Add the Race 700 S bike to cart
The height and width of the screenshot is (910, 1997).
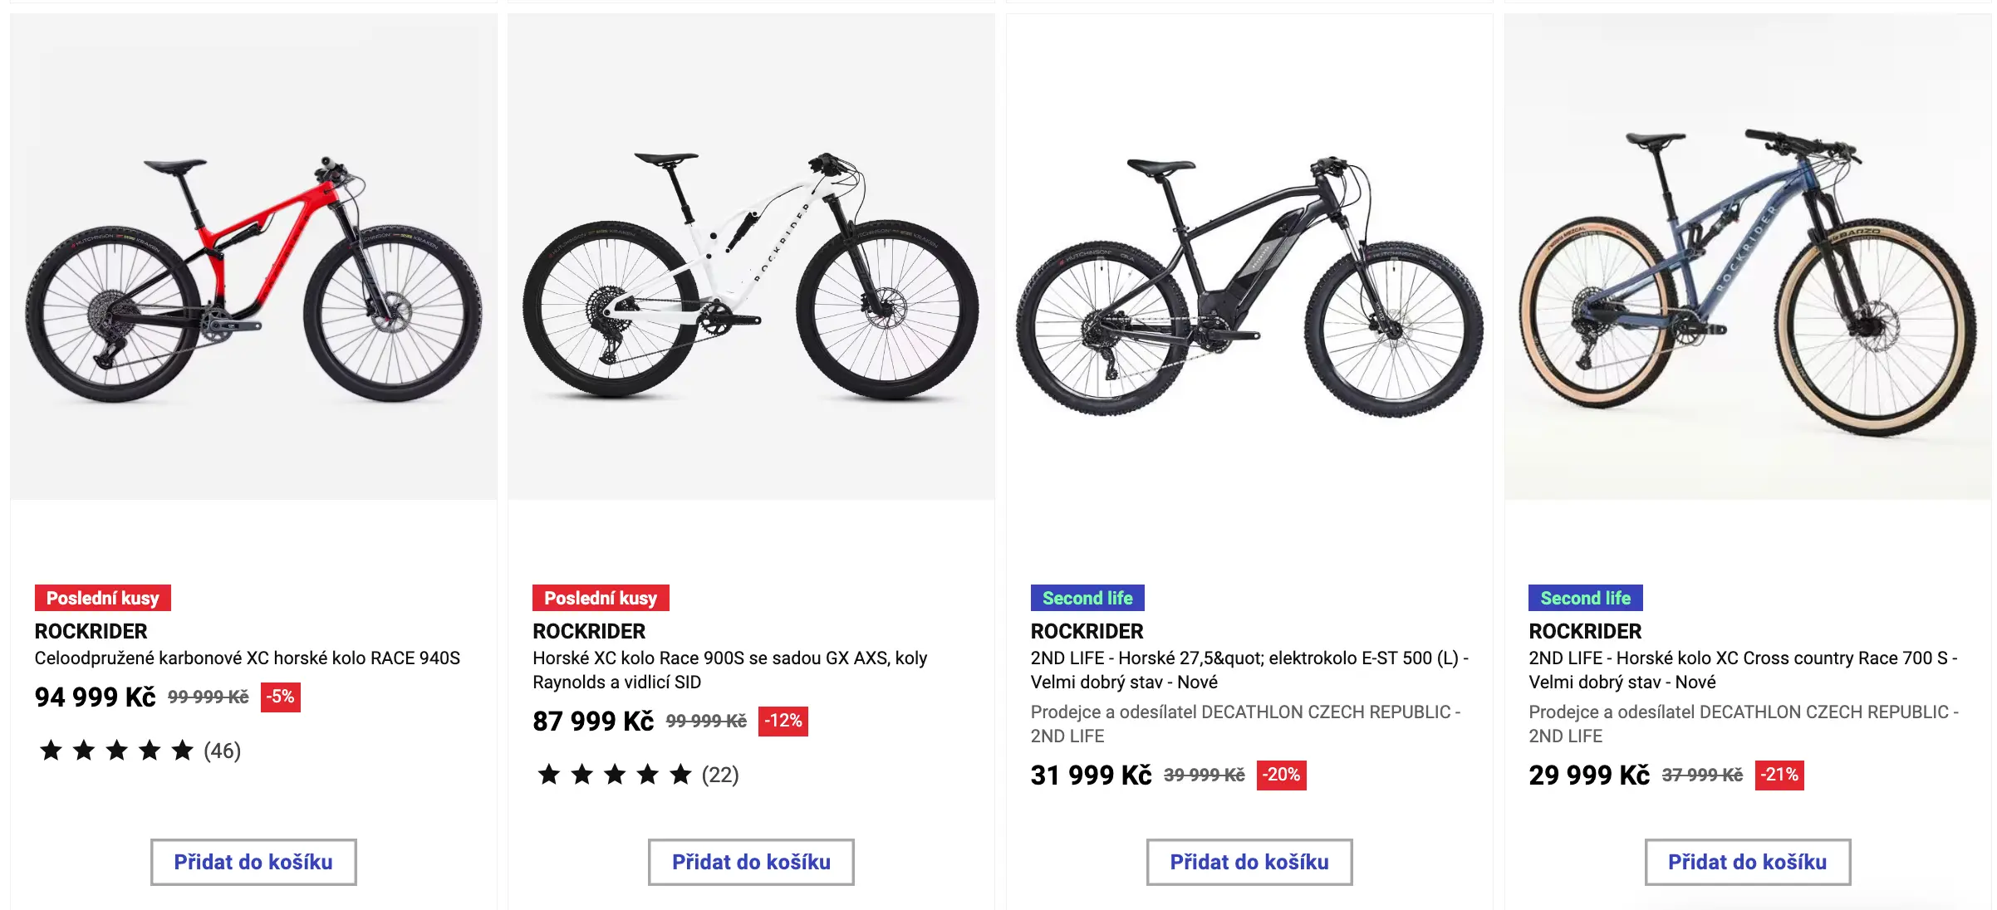[1748, 862]
